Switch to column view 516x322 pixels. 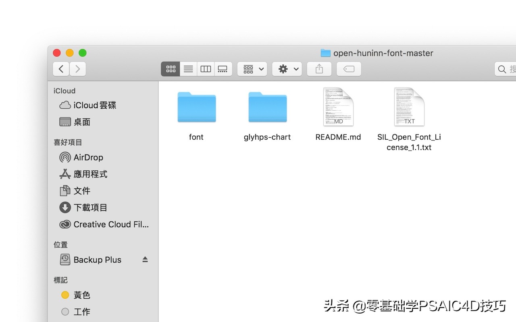pyautogui.click(x=206, y=69)
